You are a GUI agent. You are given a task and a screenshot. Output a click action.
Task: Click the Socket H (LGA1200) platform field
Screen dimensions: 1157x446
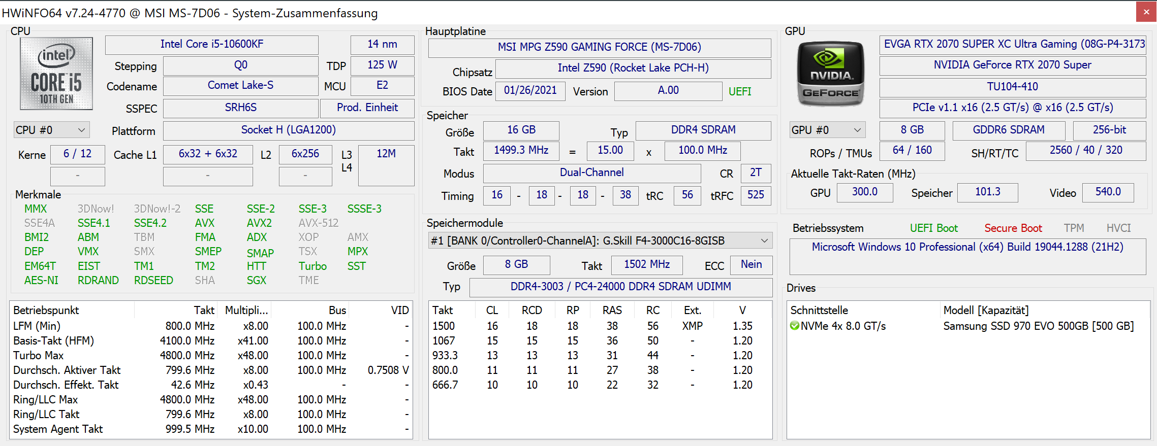coord(289,130)
